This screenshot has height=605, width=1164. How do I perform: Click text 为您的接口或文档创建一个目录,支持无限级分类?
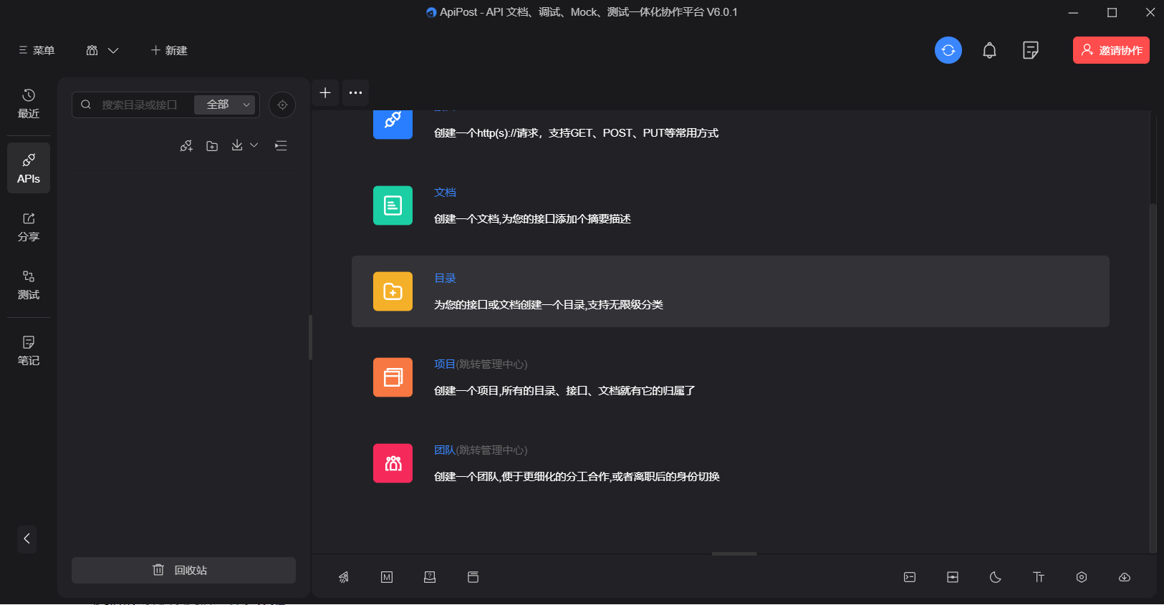(549, 305)
